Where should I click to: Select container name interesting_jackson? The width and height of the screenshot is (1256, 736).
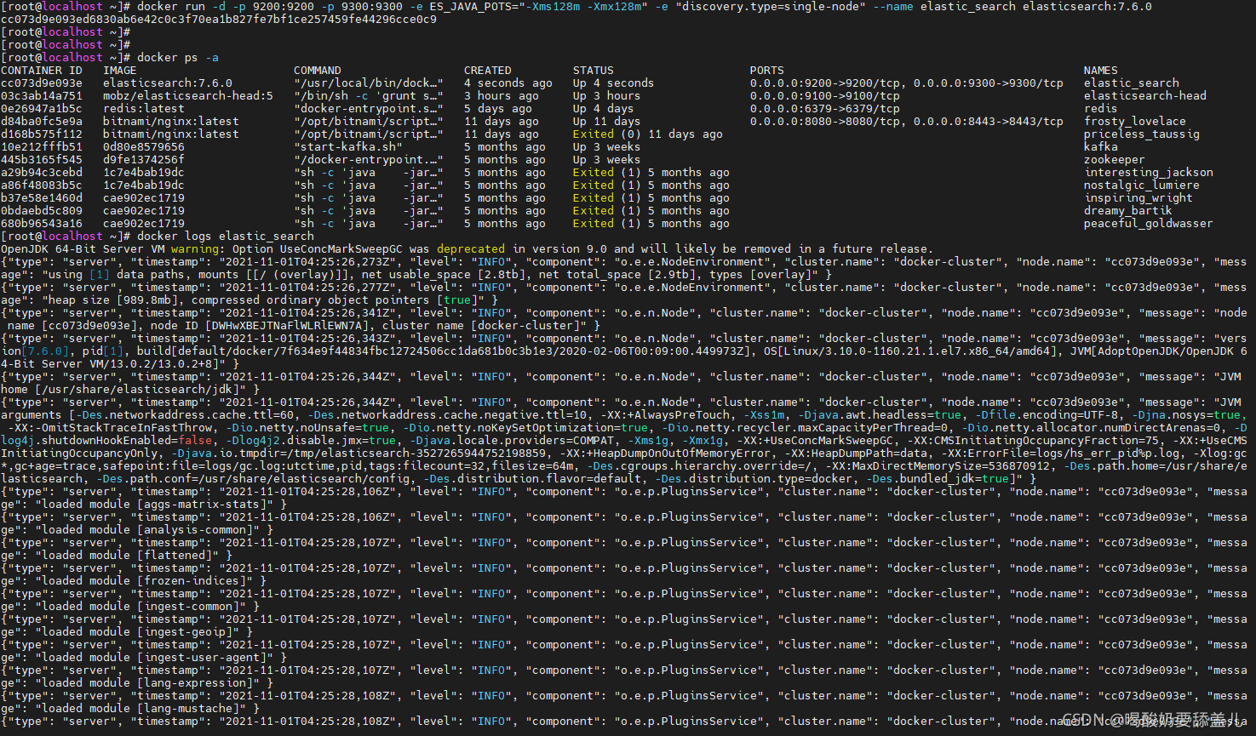tap(1149, 173)
